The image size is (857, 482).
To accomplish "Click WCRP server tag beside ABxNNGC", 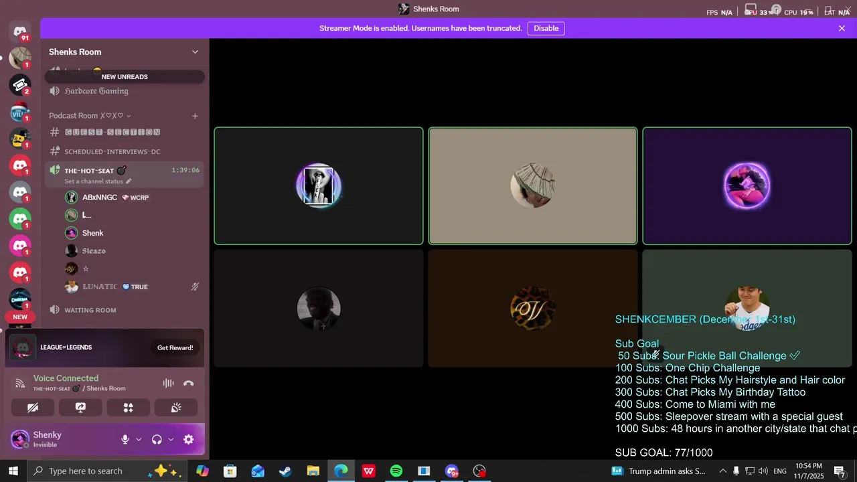I will click(x=135, y=197).
